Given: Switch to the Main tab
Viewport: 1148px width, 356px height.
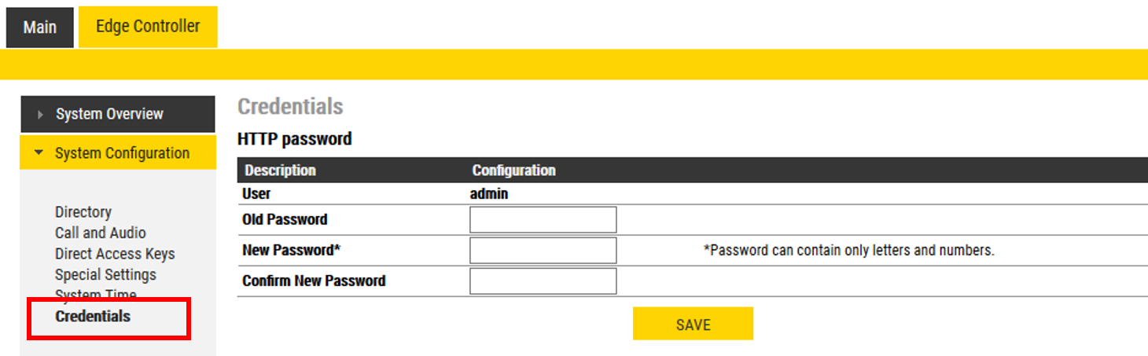Looking at the screenshot, I should (39, 28).
